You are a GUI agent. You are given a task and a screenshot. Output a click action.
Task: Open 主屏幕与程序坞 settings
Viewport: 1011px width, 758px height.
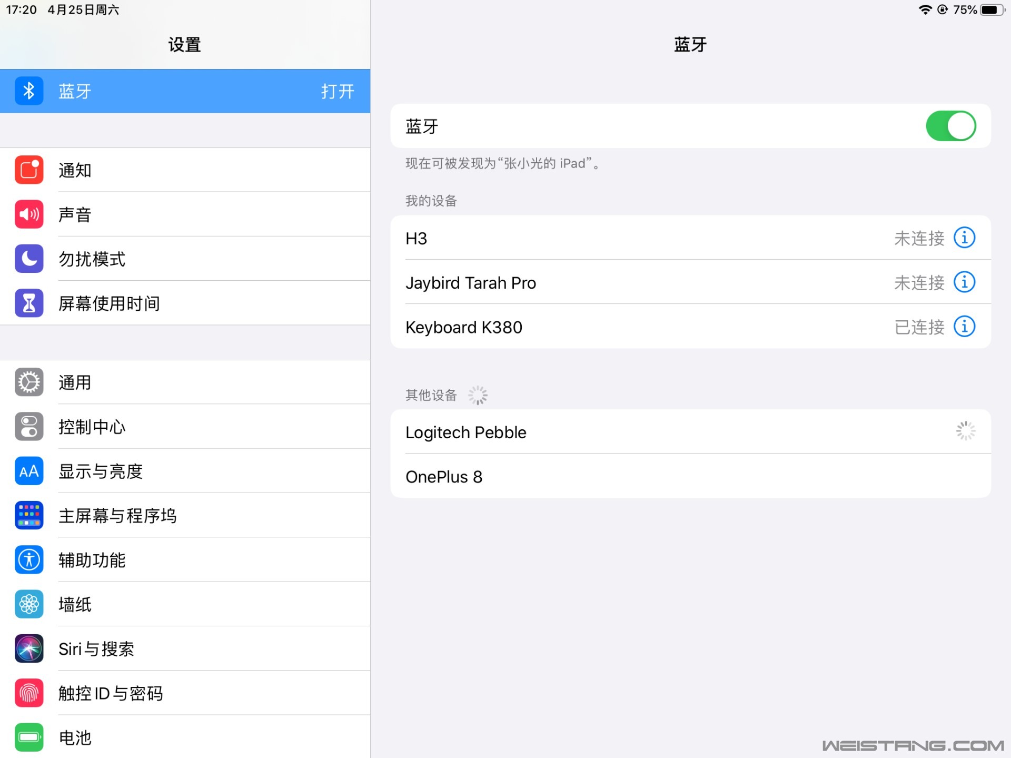pyautogui.click(x=185, y=515)
